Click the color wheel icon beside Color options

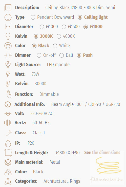(8, 46)
